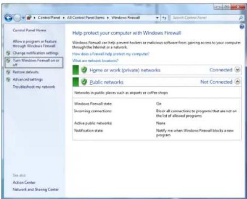
Task: Click 'Networks in public places' description text
Action: click(121, 93)
